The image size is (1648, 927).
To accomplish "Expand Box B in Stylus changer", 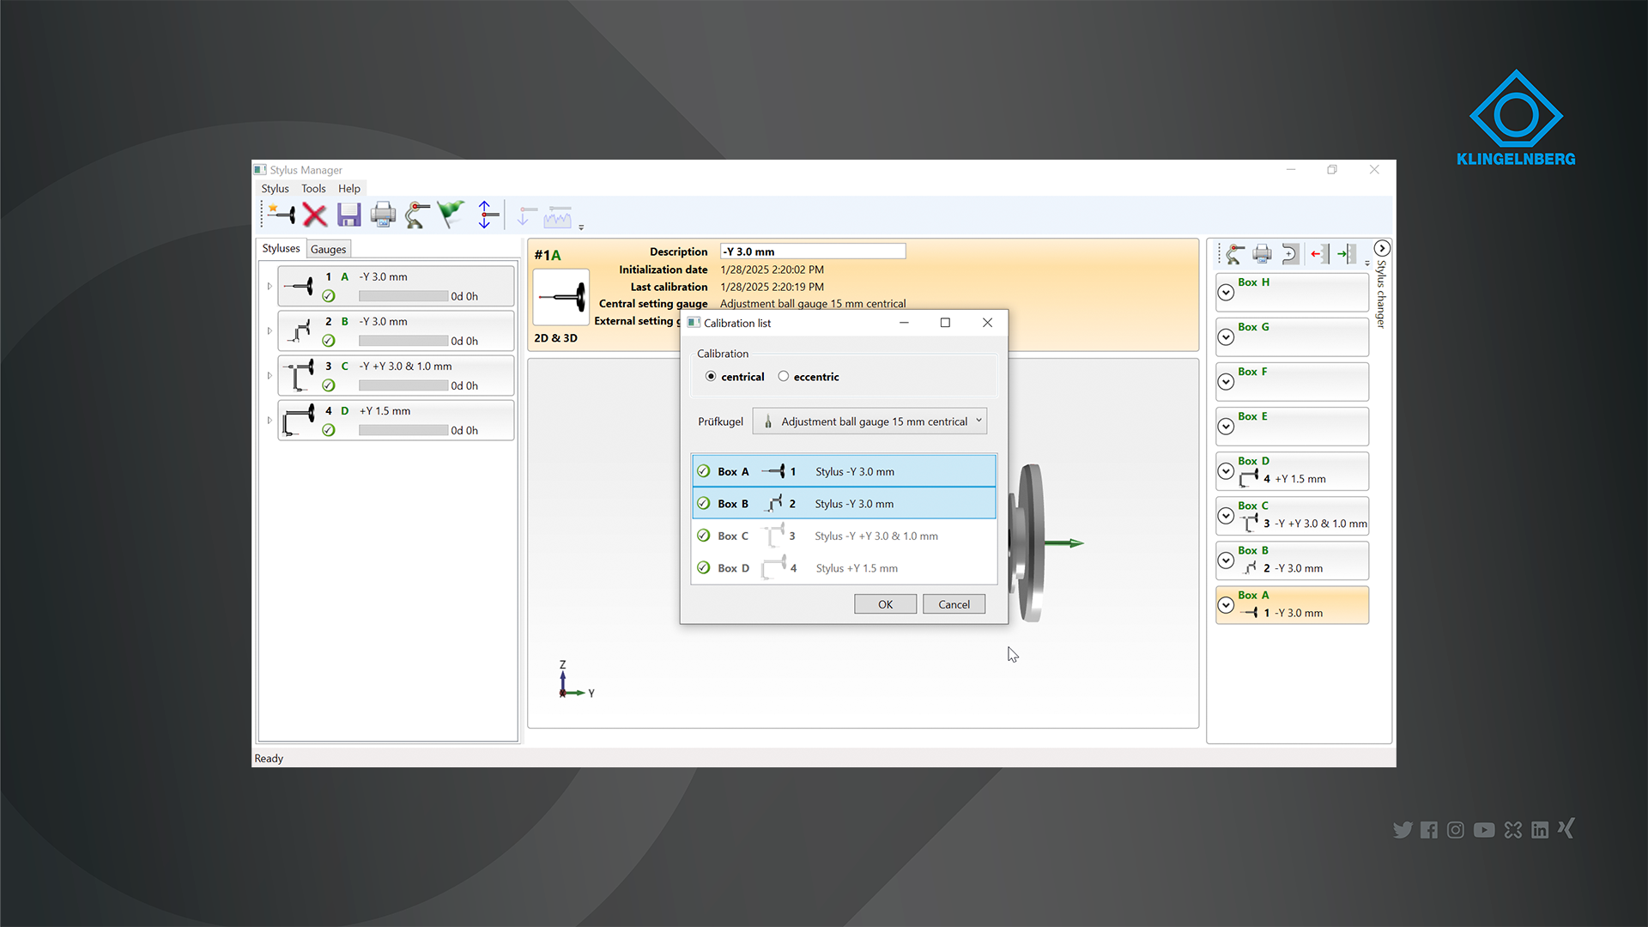I will (x=1227, y=560).
